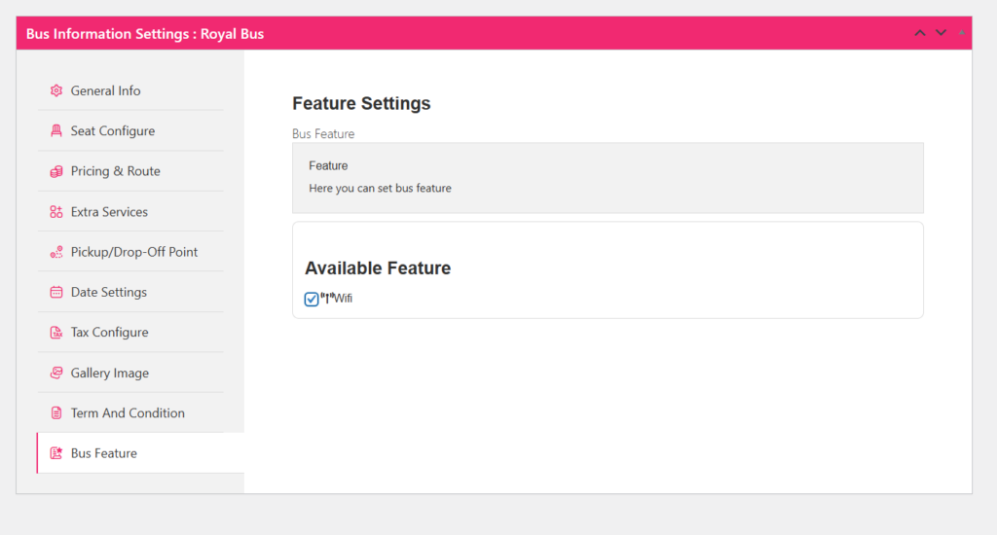Screen dimensions: 997x535
Task: Click the Tax Configure icon
Action: 56,333
